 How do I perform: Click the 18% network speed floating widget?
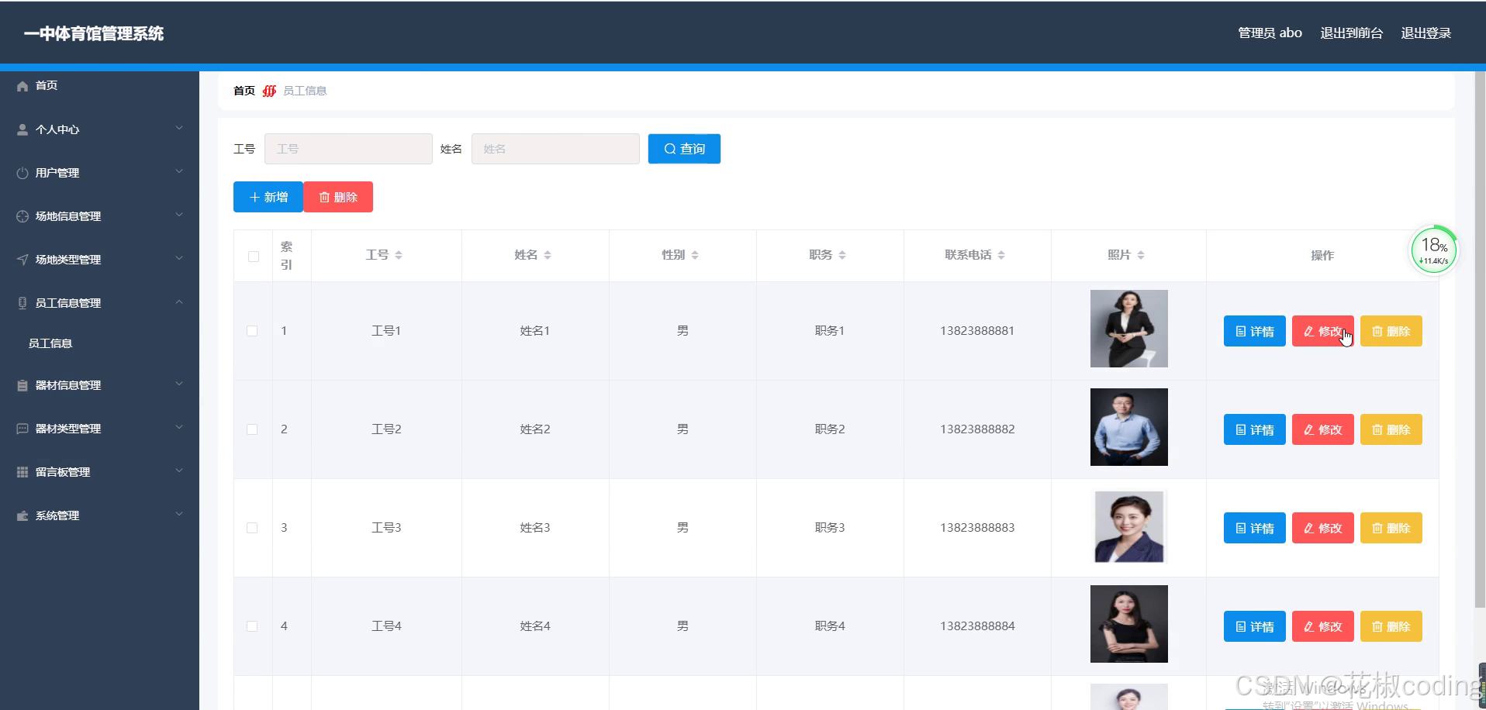[x=1433, y=250]
